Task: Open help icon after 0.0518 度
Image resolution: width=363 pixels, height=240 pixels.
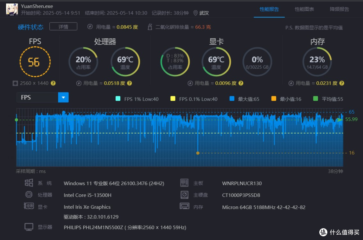Action: coord(129,83)
